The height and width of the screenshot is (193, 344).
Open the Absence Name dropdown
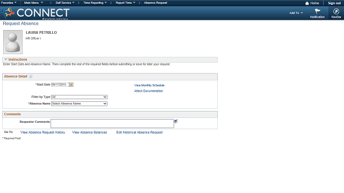79,103
